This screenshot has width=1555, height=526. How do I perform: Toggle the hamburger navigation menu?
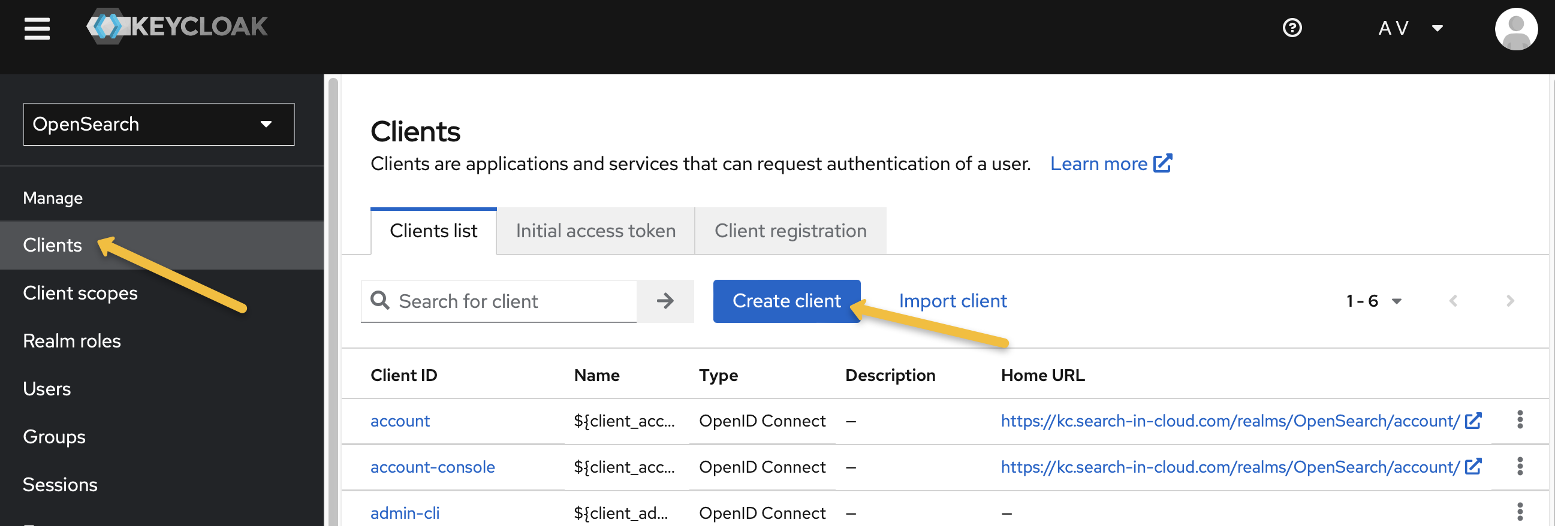[37, 28]
